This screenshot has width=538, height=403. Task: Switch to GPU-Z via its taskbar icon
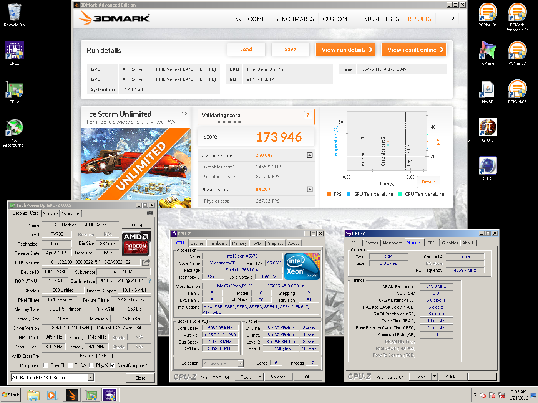[x=91, y=395]
